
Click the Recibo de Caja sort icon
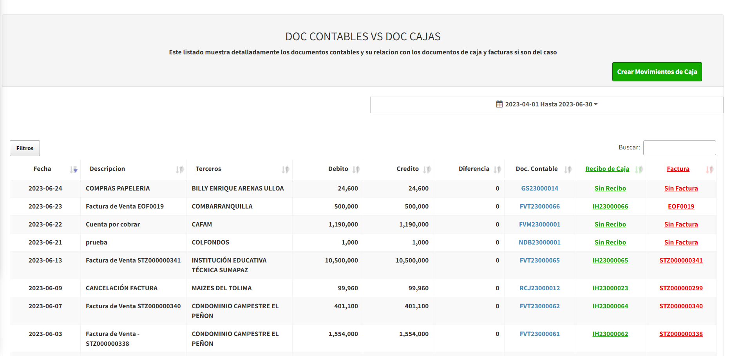[639, 169]
